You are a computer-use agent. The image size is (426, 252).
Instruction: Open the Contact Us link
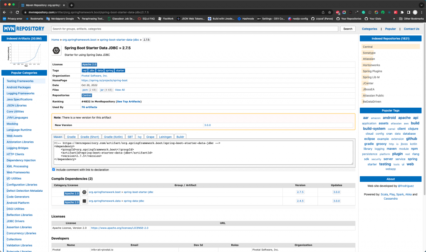click(411, 29)
